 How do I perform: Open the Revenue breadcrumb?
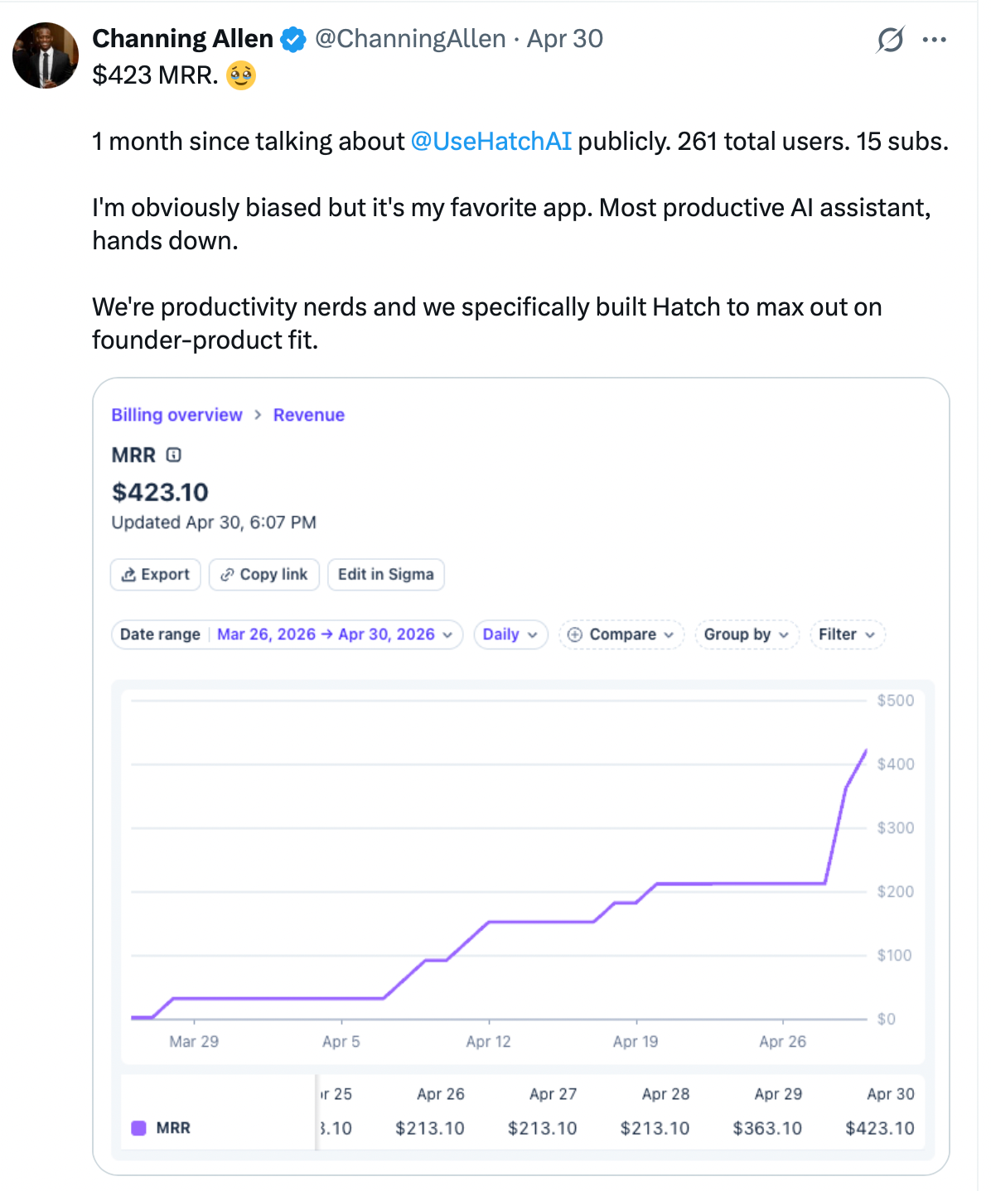coord(309,415)
